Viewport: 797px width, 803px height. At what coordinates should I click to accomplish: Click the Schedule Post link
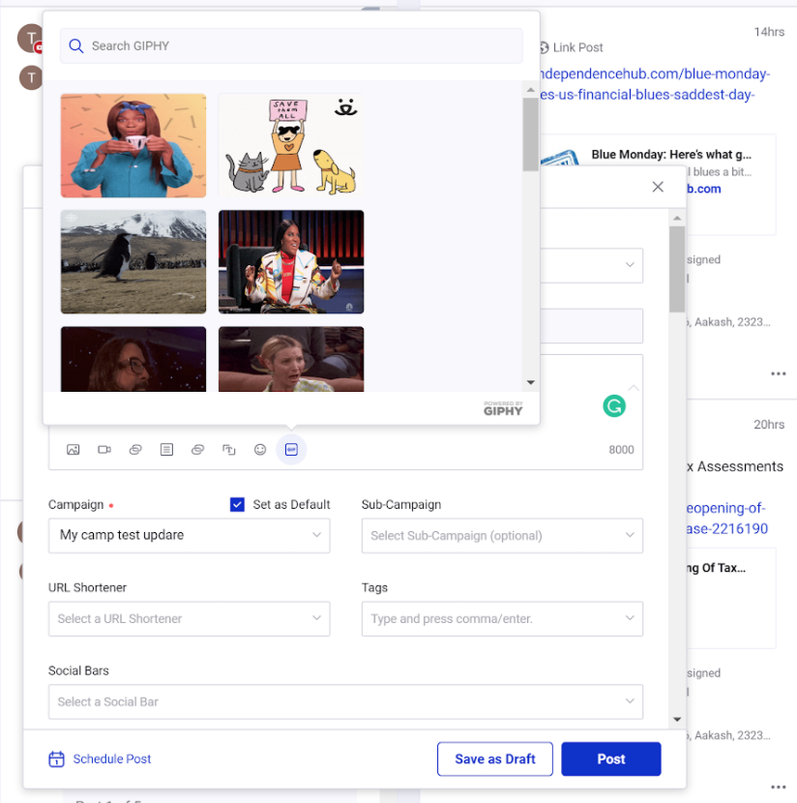112,758
